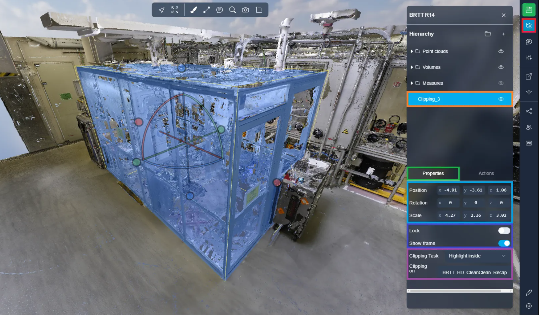Viewport: 539px width, 315px height.
Task: Expand the Point clouds folder arrow
Action: click(411, 51)
